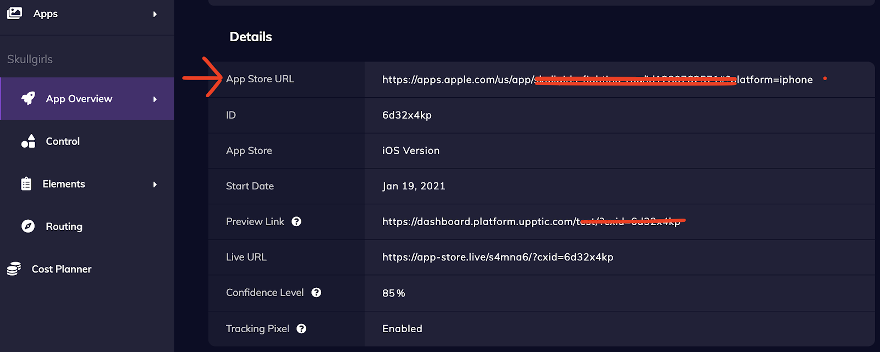This screenshot has height=352, width=880.
Task: Expand the Apps menu arrow
Action: 155,14
